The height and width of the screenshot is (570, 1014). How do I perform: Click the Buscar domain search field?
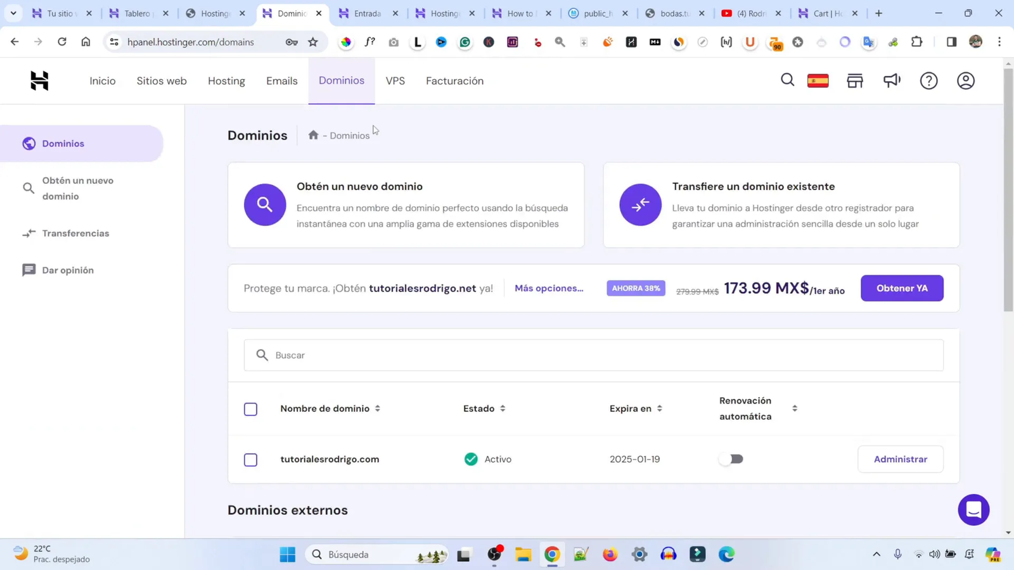tap(594, 355)
